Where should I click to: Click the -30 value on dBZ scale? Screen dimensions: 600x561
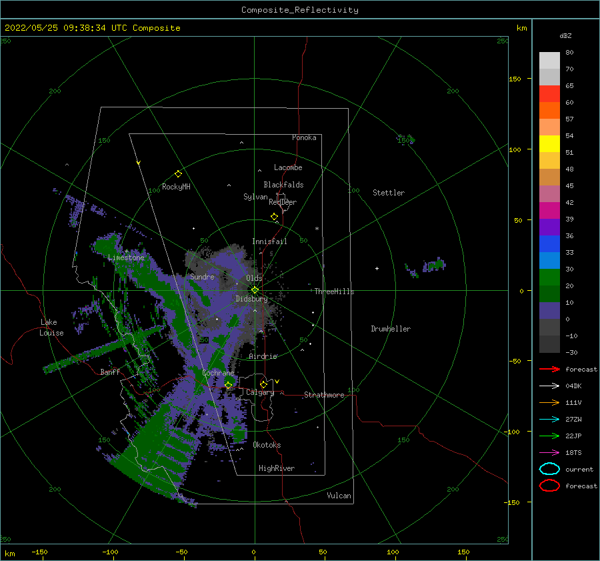click(571, 352)
